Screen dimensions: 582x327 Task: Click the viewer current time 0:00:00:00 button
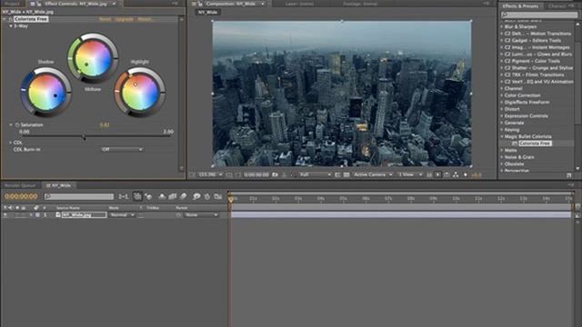click(256, 174)
